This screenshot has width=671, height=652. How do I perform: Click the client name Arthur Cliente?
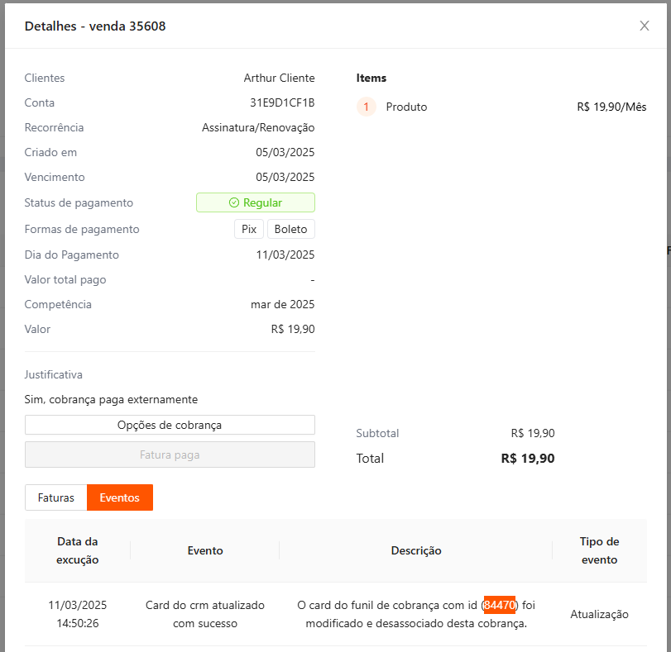(x=279, y=78)
